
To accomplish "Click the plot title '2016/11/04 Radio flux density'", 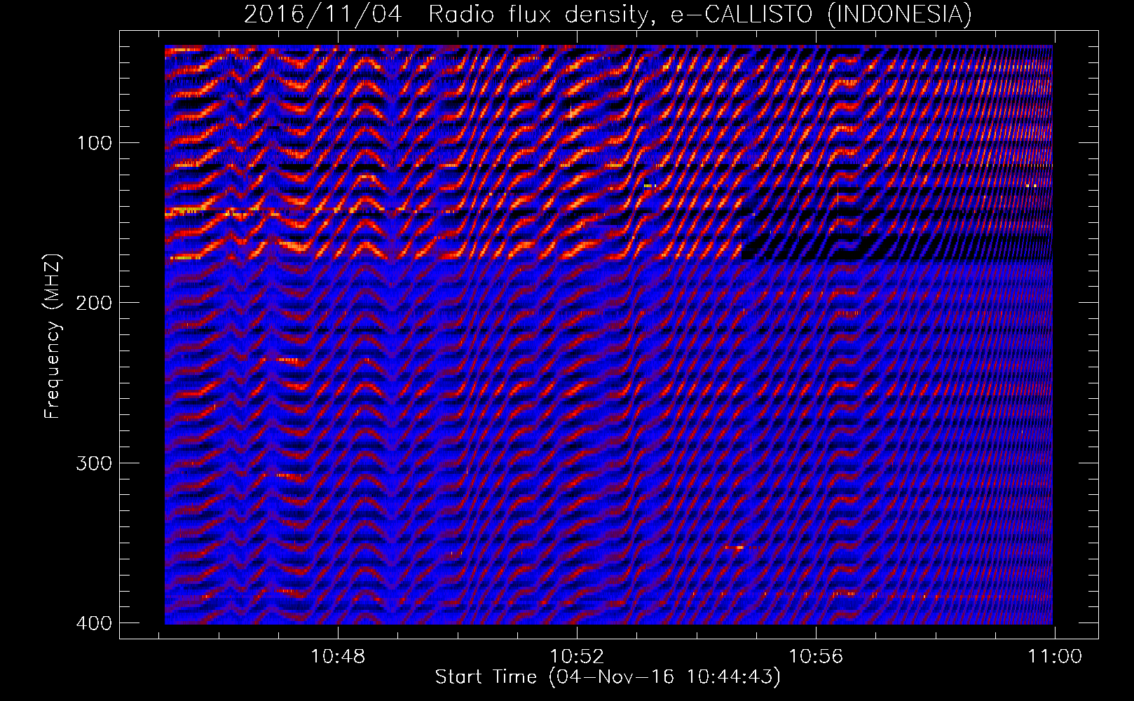I will click(x=608, y=15).
